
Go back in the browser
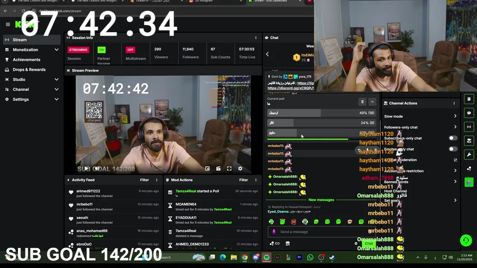[x=5, y=11]
